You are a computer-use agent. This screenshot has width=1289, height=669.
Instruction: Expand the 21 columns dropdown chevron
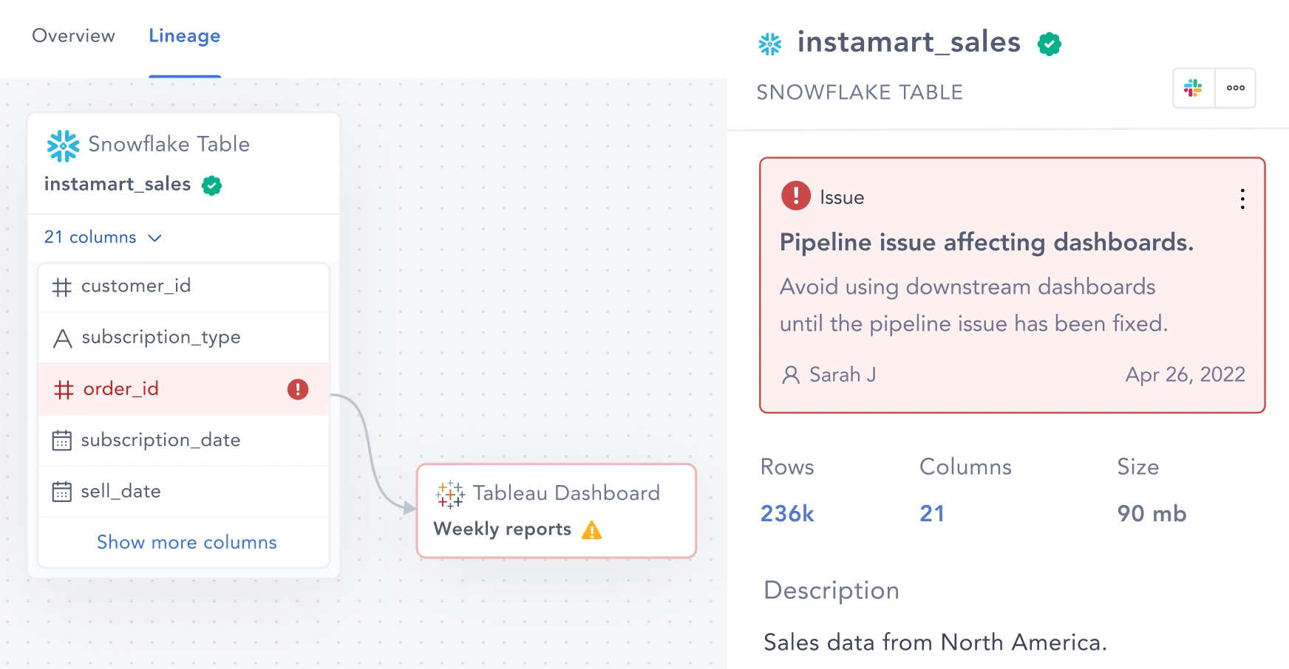(x=154, y=238)
